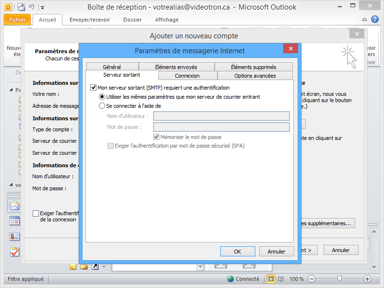Open Outlook Help question mark icon
This screenshot has height=288, width=384.
[x=375, y=19]
